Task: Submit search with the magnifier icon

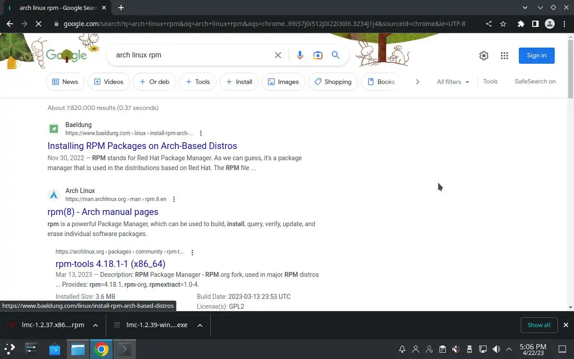Action: [335, 55]
